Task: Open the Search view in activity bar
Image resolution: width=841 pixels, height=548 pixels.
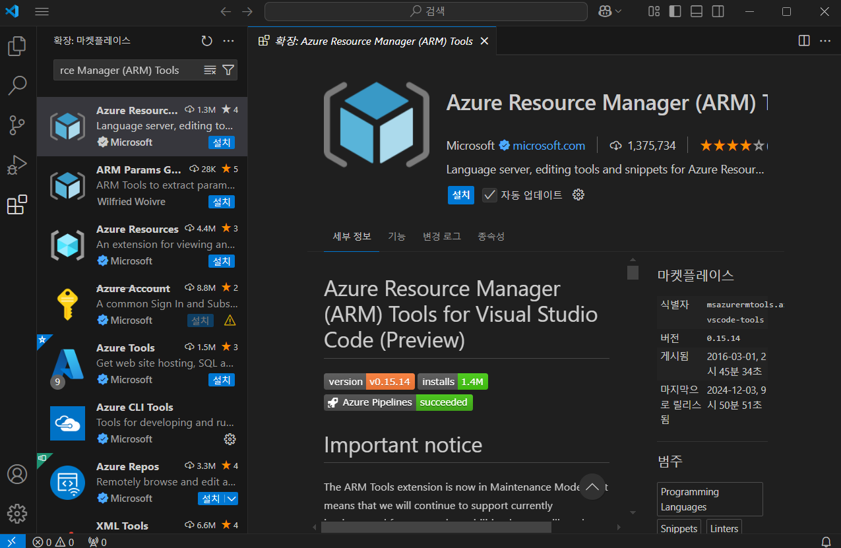Action: pos(17,85)
